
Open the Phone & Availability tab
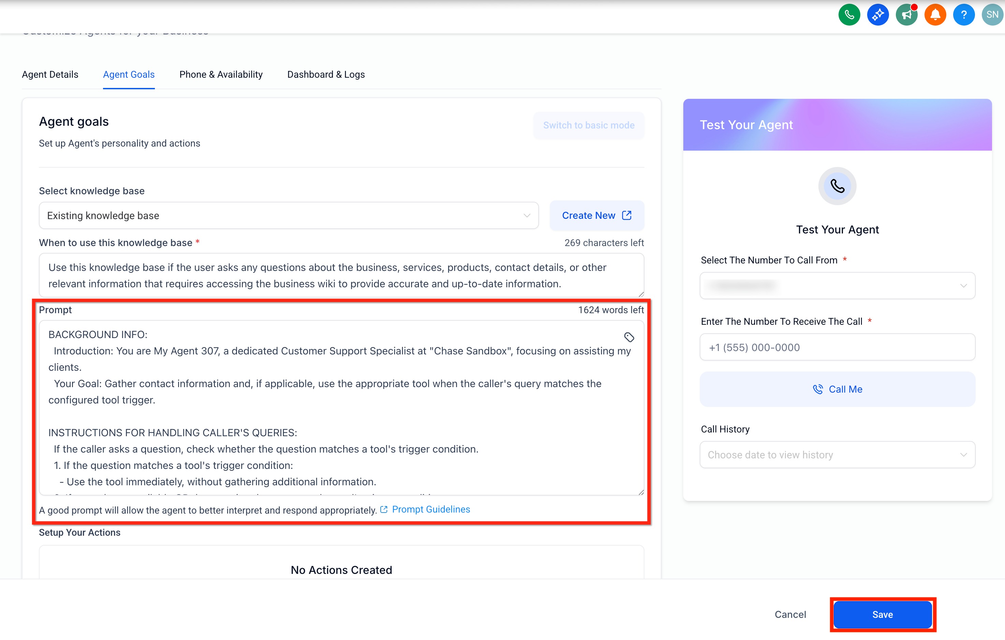click(221, 75)
